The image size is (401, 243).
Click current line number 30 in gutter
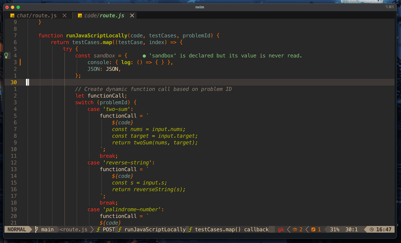(x=14, y=82)
